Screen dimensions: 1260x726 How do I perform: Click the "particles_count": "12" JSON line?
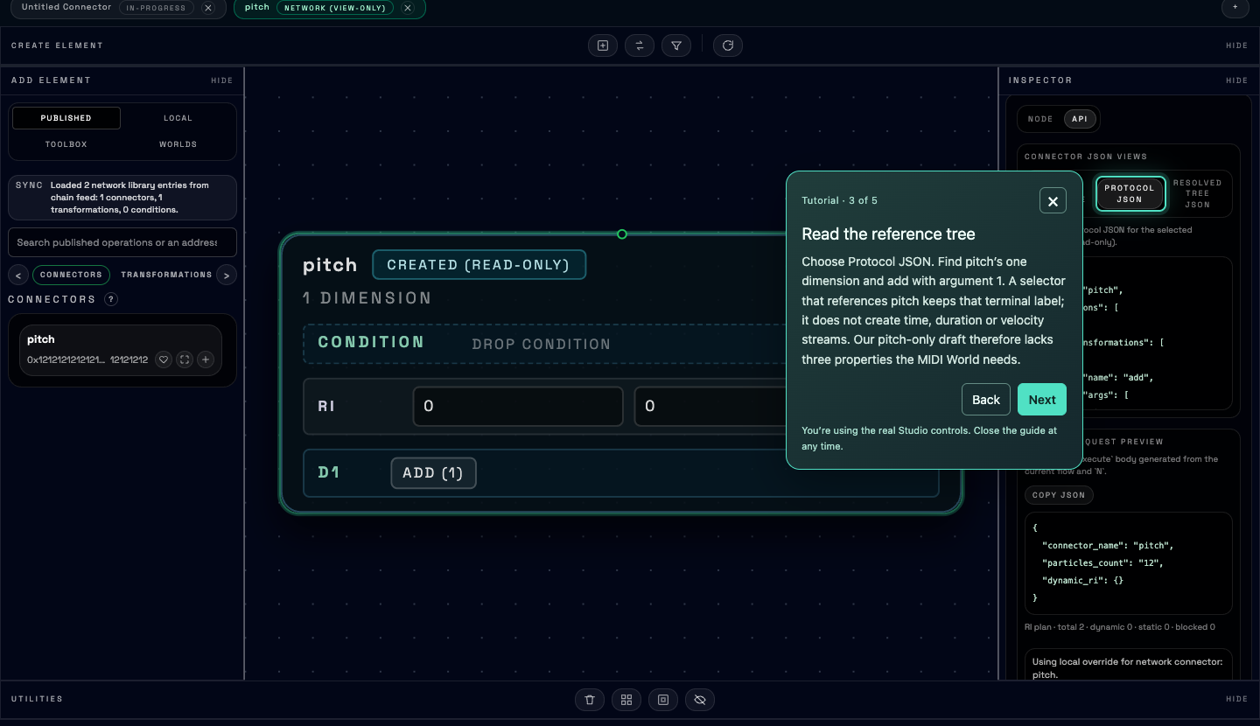pos(1102,563)
